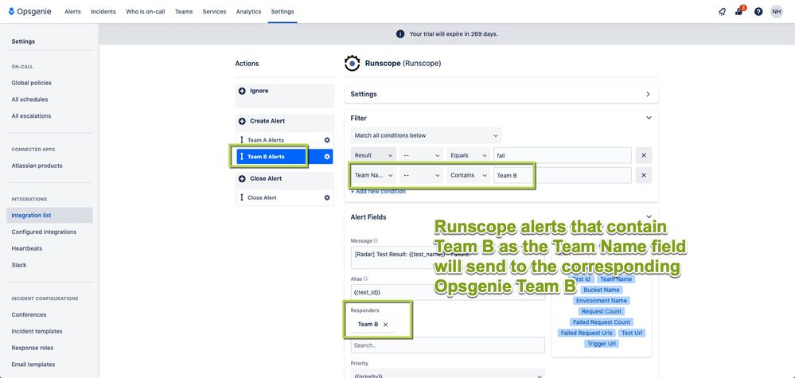This screenshot has height=378, width=795.
Task: Open the notifications icon with red badge
Action: (739, 11)
